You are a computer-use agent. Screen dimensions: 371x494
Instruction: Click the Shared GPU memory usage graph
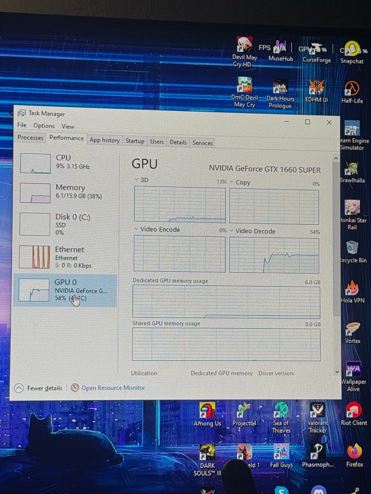(x=226, y=344)
